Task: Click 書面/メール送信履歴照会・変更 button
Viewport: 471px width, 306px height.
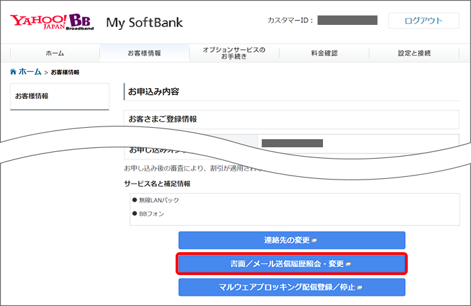Action: pyautogui.click(x=291, y=264)
